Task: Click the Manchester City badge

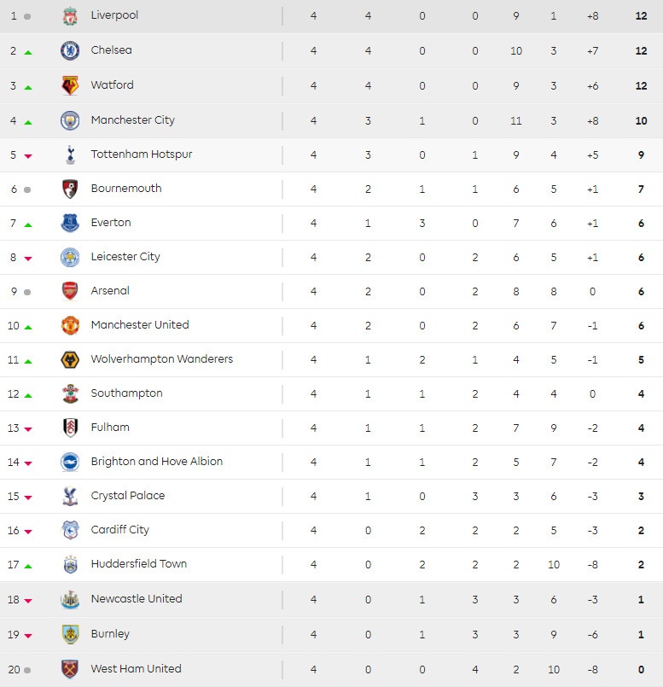Action: (70, 120)
